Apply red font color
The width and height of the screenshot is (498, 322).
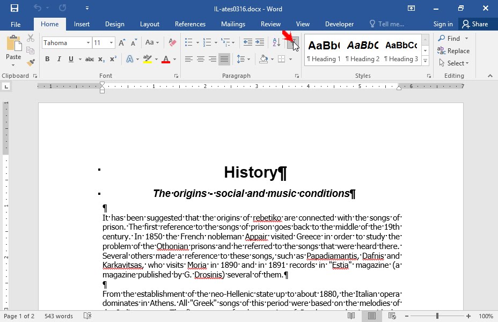(x=166, y=59)
